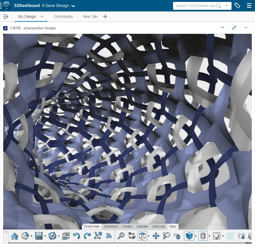The image size is (255, 247).
Task: Select the My Design tab
Action: click(x=27, y=17)
